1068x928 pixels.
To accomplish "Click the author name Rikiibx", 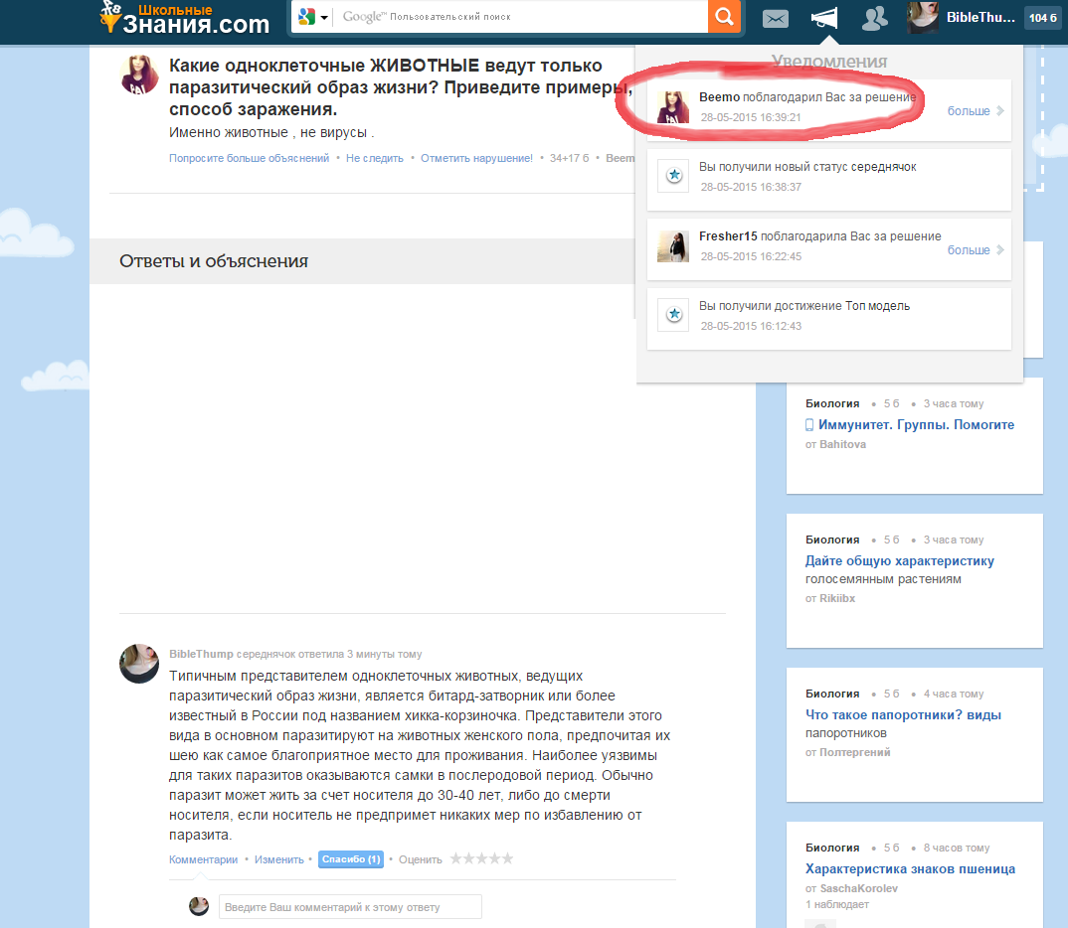I will click(837, 598).
